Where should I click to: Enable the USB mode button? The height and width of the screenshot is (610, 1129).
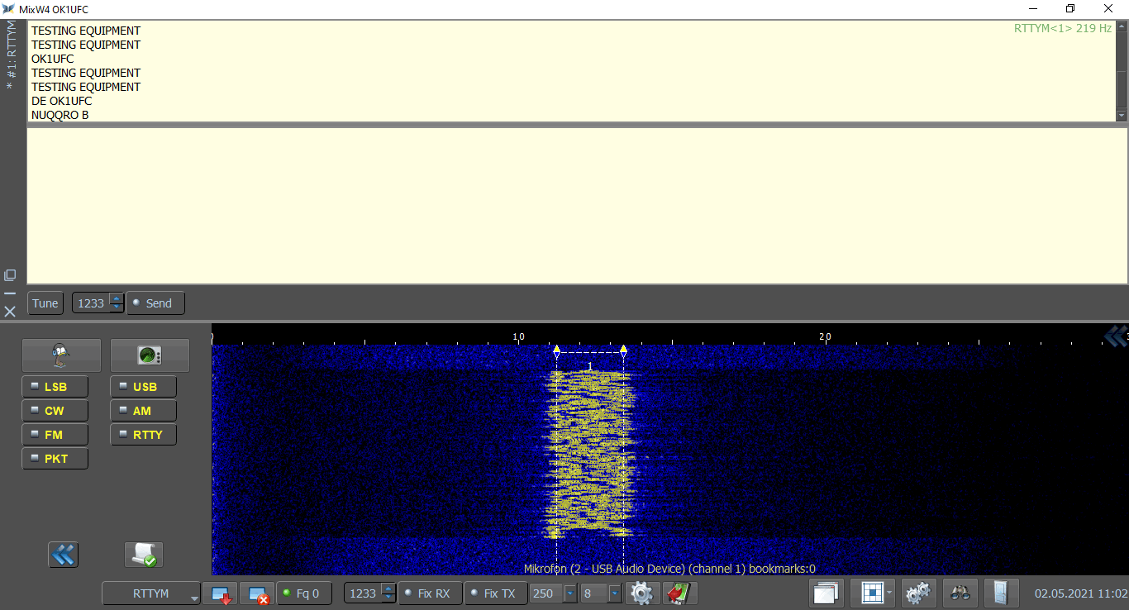(144, 387)
